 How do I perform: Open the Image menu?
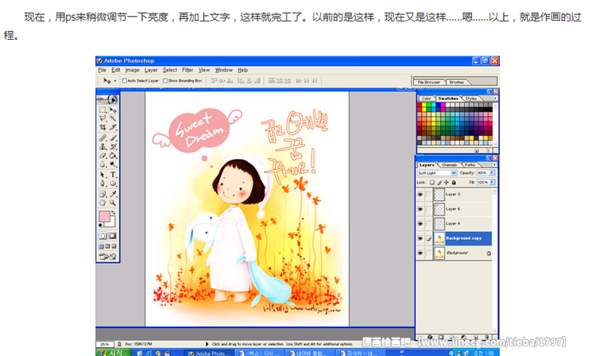click(x=132, y=70)
